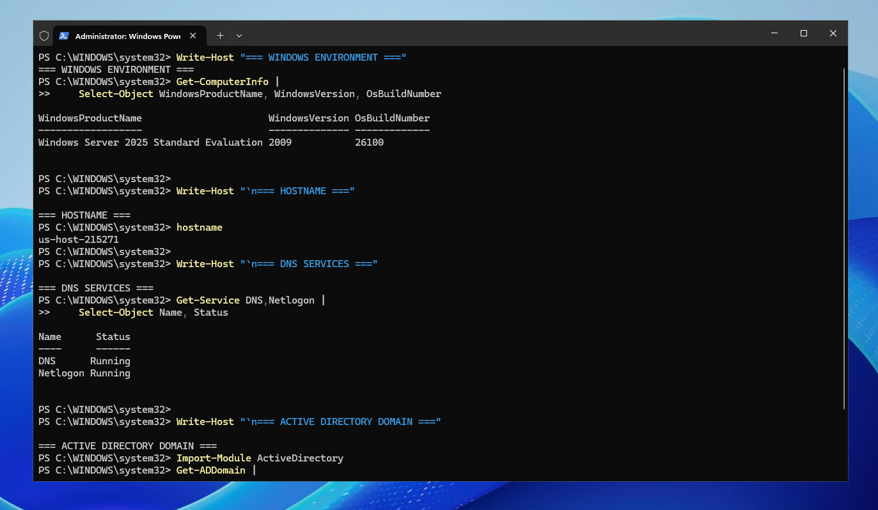Click the WindowsVersion value 2009
Viewport: 878px width, 510px height.
click(x=280, y=143)
